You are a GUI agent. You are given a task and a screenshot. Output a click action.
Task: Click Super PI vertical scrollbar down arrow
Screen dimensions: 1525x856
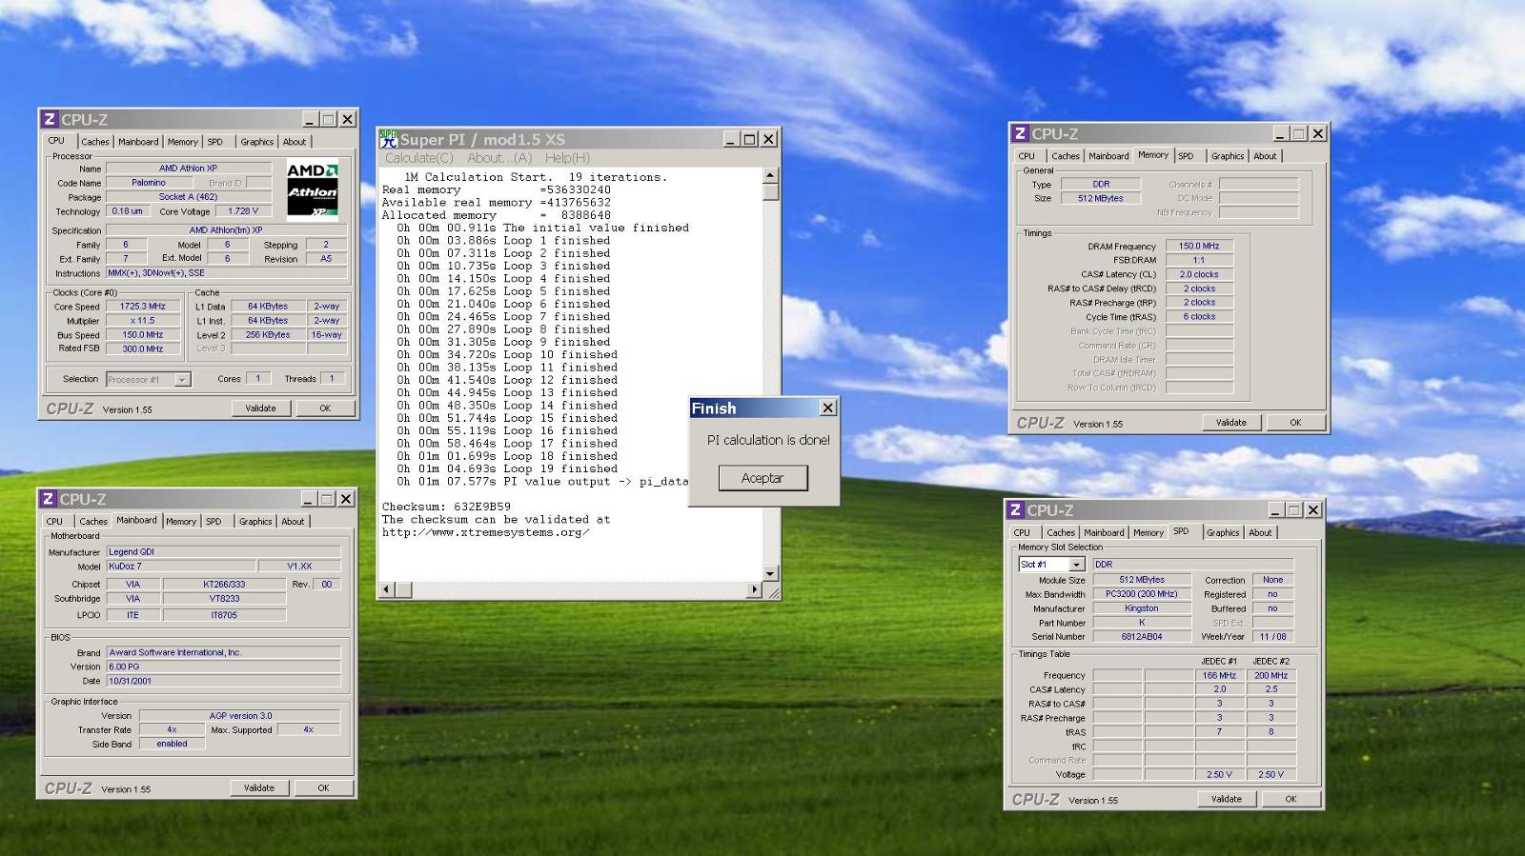pos(770,573)
